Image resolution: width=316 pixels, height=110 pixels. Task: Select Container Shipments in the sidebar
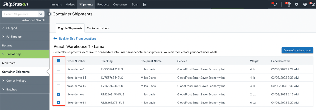[x=24, y=72]
